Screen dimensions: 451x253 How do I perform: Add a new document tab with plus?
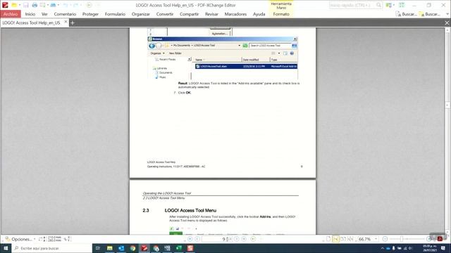73,23
